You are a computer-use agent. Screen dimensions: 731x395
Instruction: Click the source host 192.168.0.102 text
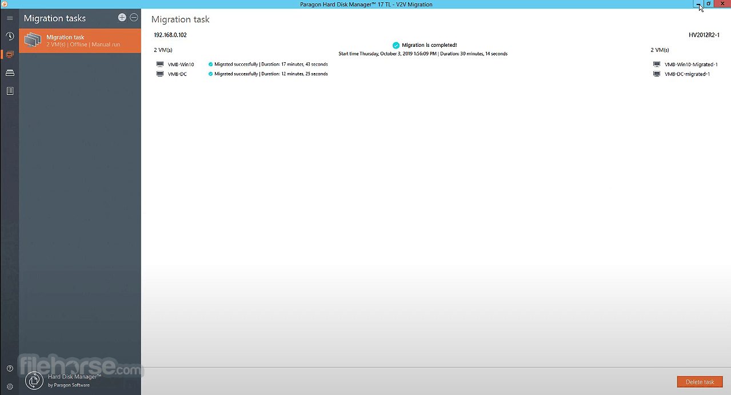[x=170, y=35]
